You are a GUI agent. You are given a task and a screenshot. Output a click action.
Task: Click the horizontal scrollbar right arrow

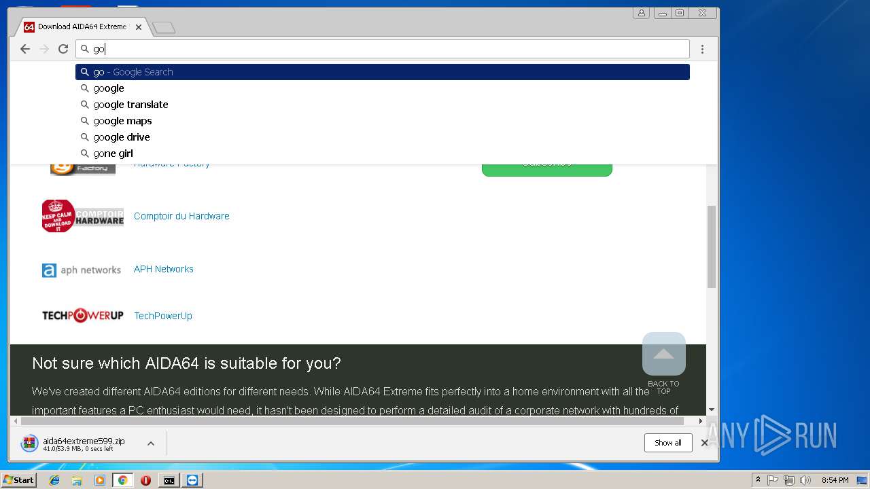701,421
